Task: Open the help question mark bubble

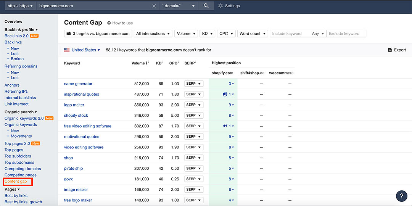Action: tap(401, 196)
